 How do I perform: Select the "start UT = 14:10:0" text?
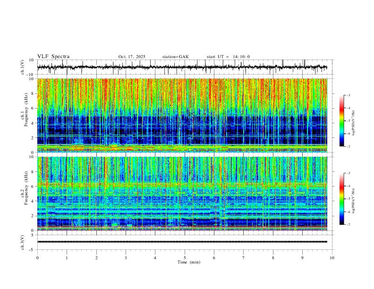point(228,57)
